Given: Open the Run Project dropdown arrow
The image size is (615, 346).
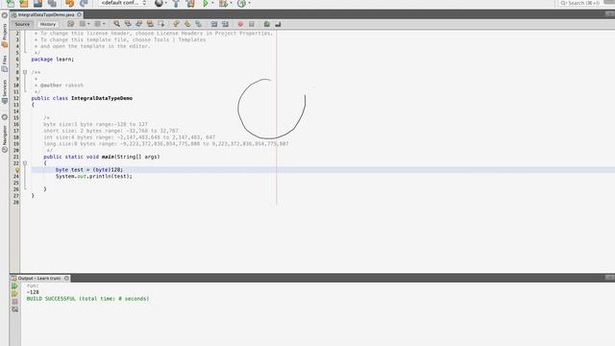Looking at the screenshot, I should coord(212,3).
